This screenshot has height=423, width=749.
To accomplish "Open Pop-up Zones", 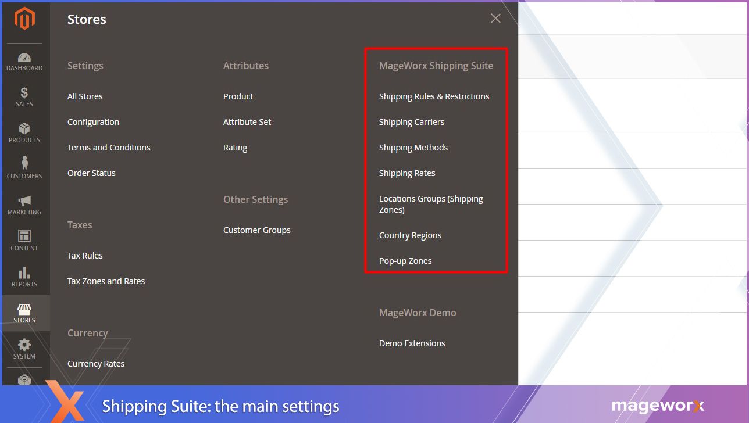I will (405, 261).
